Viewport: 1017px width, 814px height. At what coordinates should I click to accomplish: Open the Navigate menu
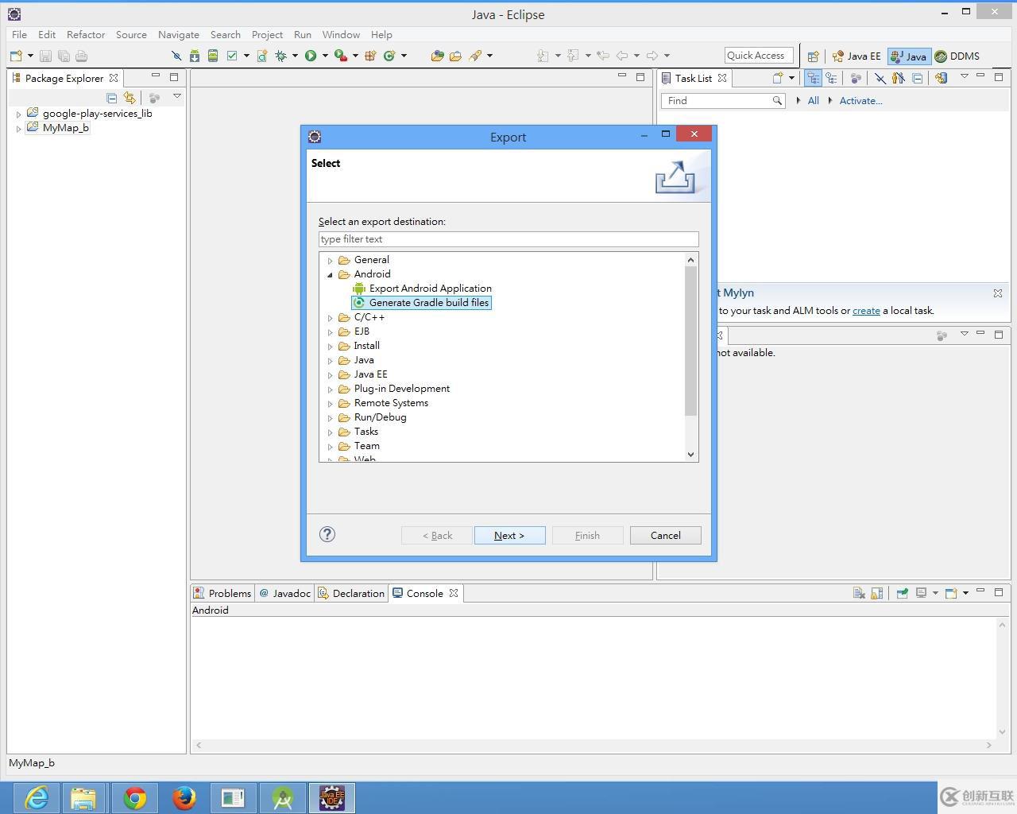click(178, 34)
